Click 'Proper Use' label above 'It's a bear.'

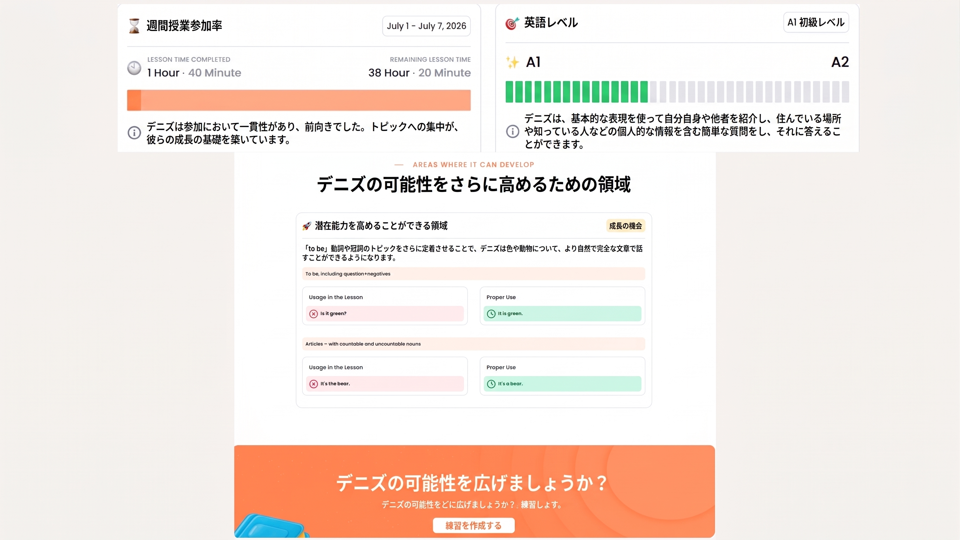pos(501,367)
